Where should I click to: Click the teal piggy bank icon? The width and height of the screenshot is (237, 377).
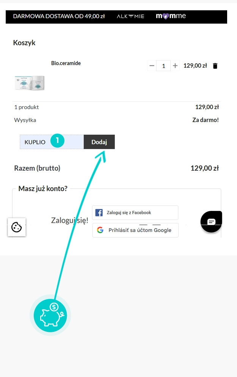tap(50, 315)
